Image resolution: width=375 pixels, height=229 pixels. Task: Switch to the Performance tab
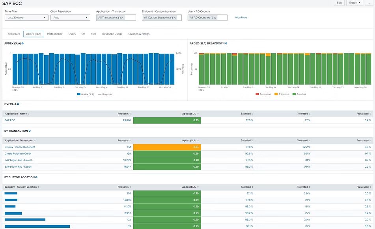click(54, 34)
